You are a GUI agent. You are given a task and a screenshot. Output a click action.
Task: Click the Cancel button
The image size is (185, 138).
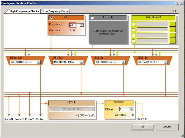[167, 127]
